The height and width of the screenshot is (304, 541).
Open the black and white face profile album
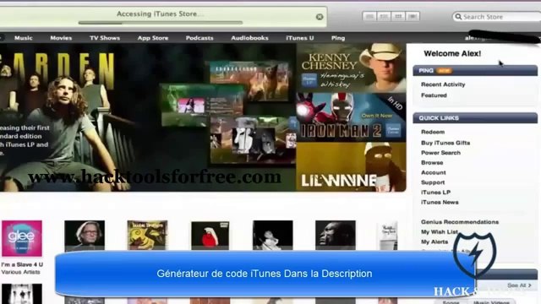(336, 235)
